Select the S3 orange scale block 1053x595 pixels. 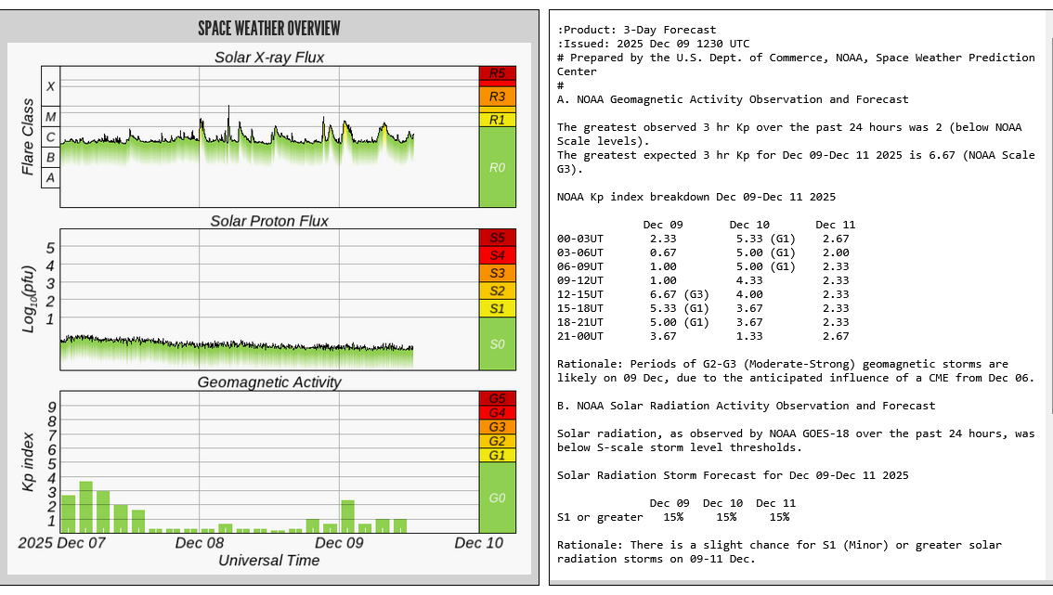497,273
